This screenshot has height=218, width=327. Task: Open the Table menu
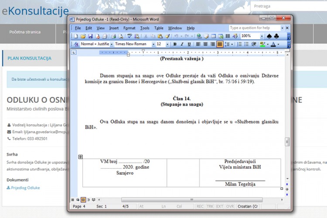tap(159, 28)
